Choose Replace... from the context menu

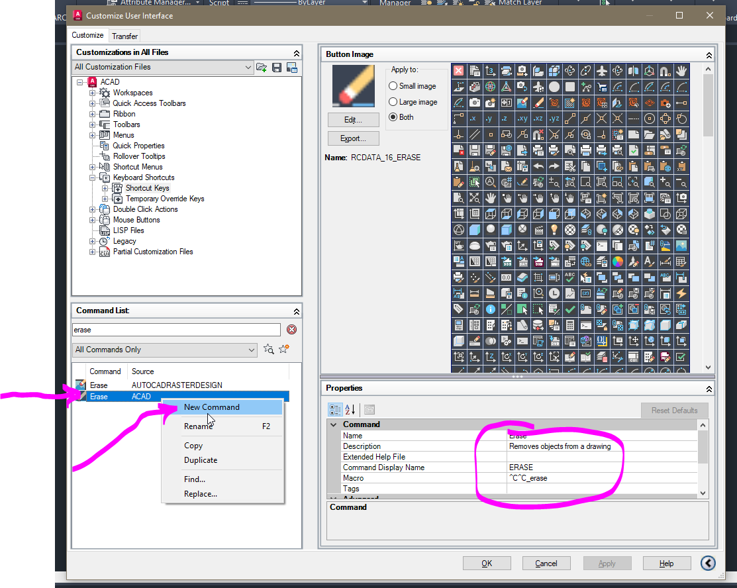(222, 494)
